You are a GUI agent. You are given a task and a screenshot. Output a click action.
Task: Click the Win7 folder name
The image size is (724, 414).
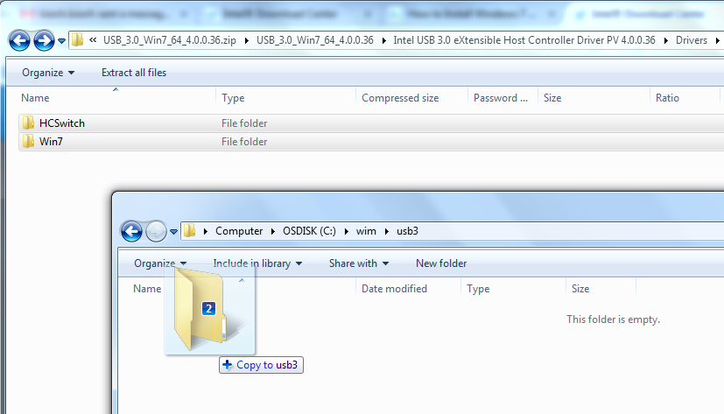point(51,142)
